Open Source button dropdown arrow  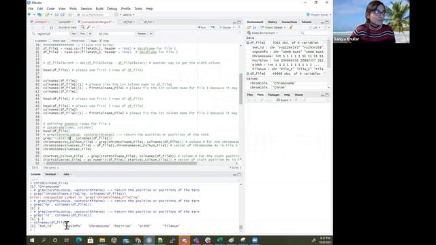pos(234,27)
